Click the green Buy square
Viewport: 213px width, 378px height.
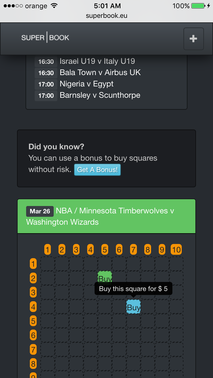105,277
